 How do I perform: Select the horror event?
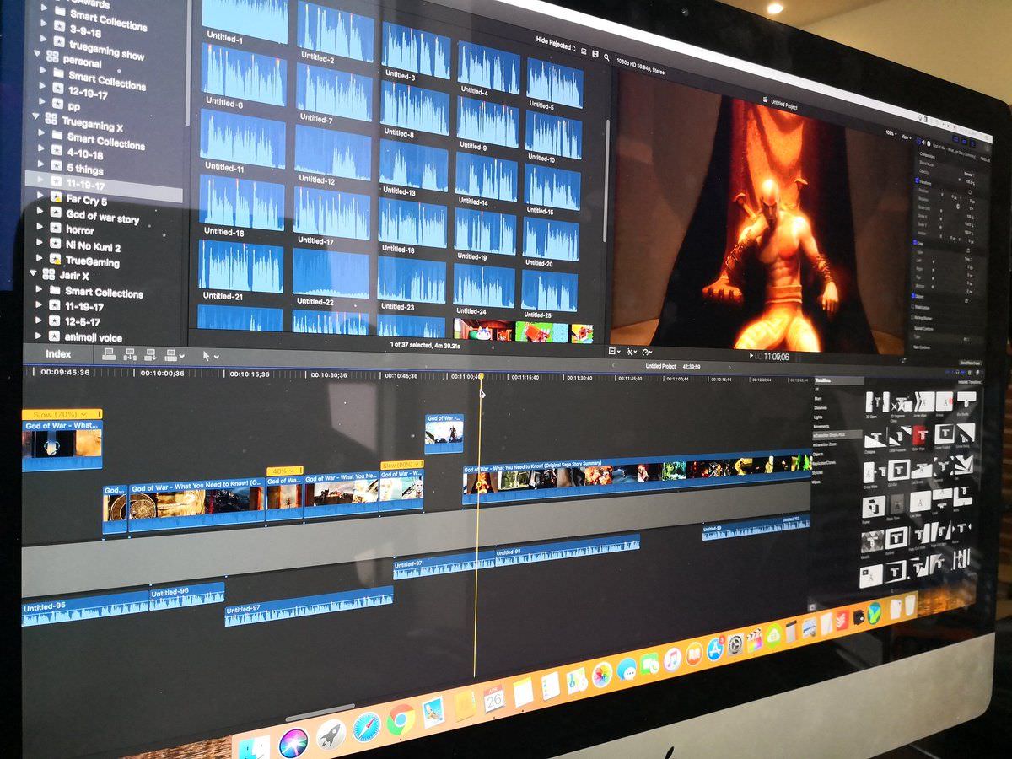80,230
